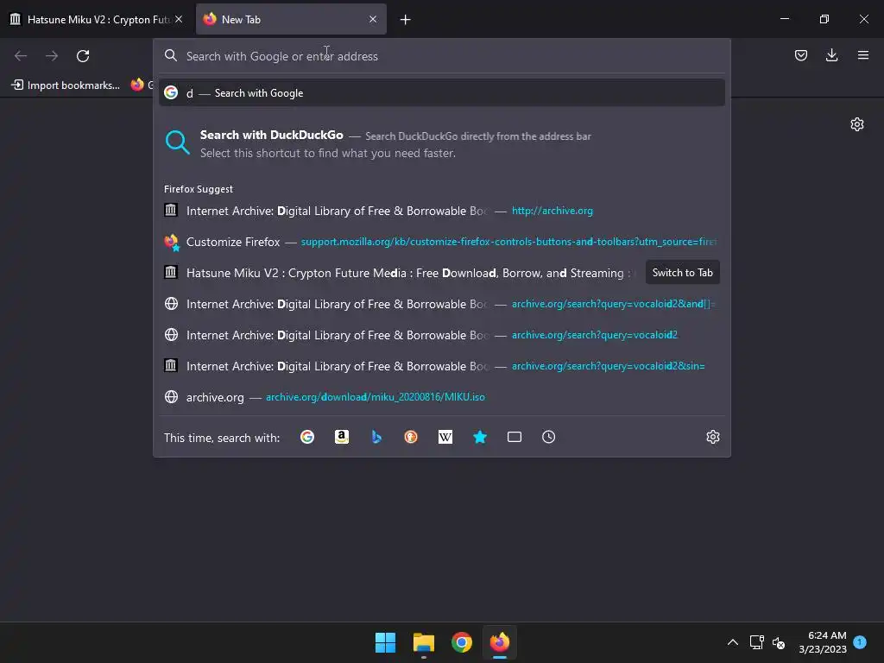This screenshot has width=884, height=663.
Task: Open the Customize Firefox support suggestion
Action: [x=442, y=242]
